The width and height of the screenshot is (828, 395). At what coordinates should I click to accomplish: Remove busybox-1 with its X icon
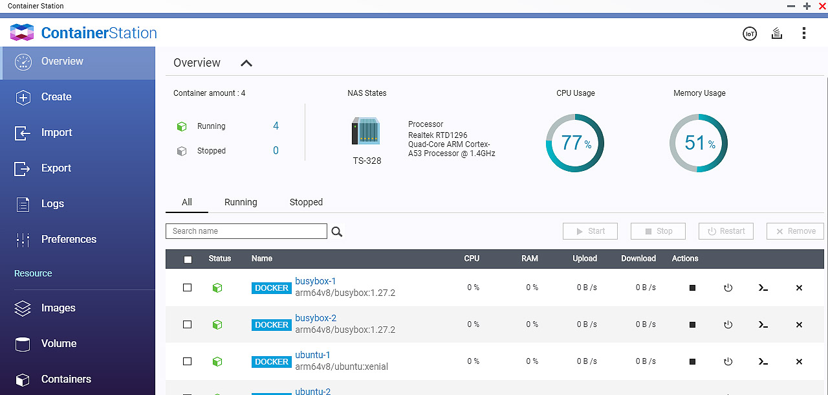tap(799, 288)
